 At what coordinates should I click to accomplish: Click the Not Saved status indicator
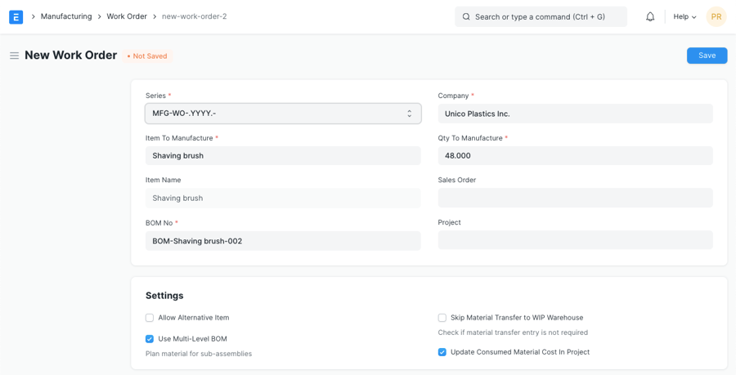click(147, 56)
